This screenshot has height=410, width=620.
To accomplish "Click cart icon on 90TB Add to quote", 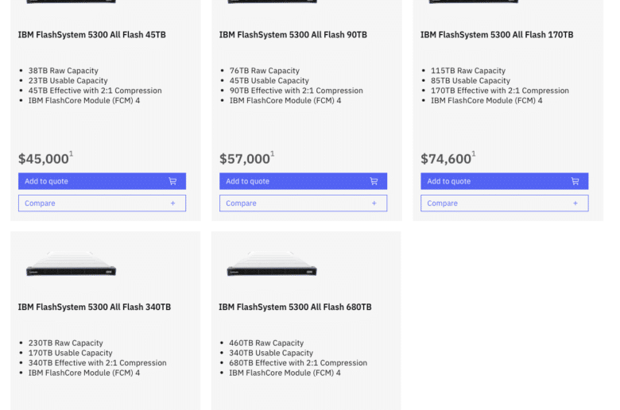I will (x=374, y=181).
